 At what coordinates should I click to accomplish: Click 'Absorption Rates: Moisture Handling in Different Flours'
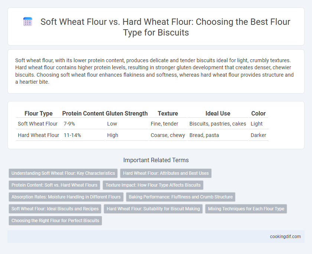click(66, 197)
